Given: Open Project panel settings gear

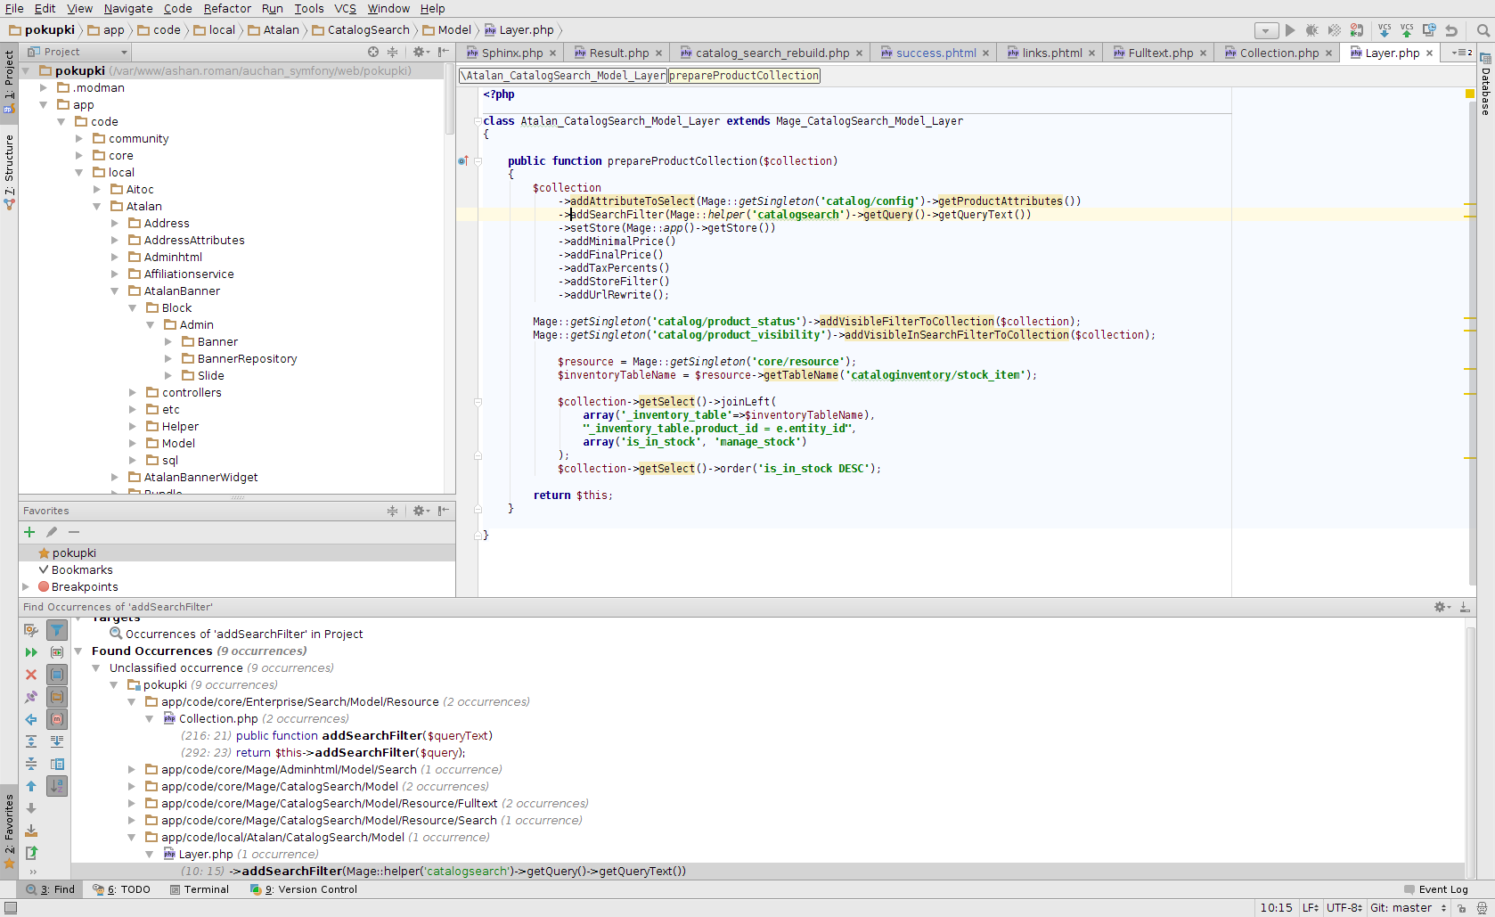Looking at the screenshot, I should (421, 52).
